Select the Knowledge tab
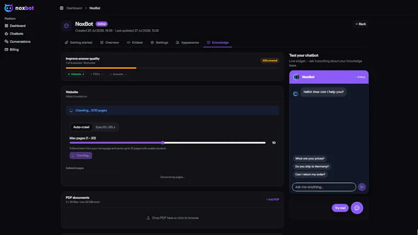Screen dimensions: 418x235 (217, 43)
